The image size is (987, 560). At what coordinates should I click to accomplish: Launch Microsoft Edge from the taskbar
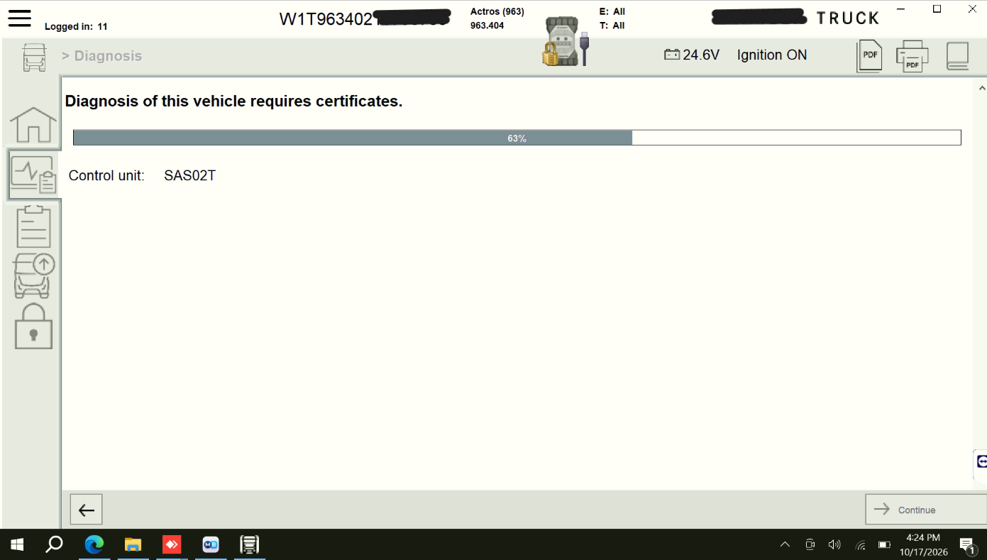point(94,544)
